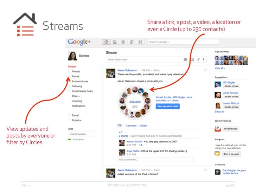Open the Games icon in toolbar
The height and width of the screenshot is (192, 256).
[x=140, y=42]
